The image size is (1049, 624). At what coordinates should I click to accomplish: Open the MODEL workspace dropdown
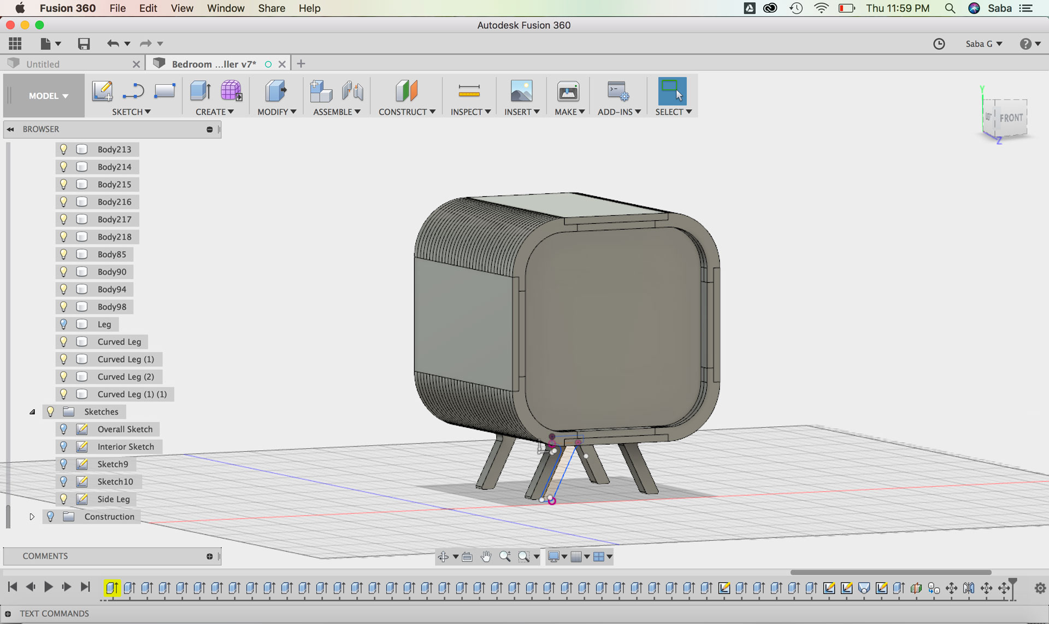[x=48, y=96]
